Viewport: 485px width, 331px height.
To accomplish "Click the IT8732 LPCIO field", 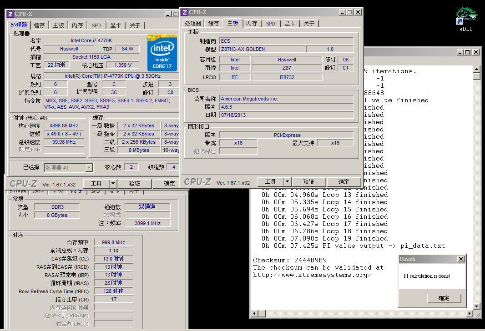I will 287,77.
